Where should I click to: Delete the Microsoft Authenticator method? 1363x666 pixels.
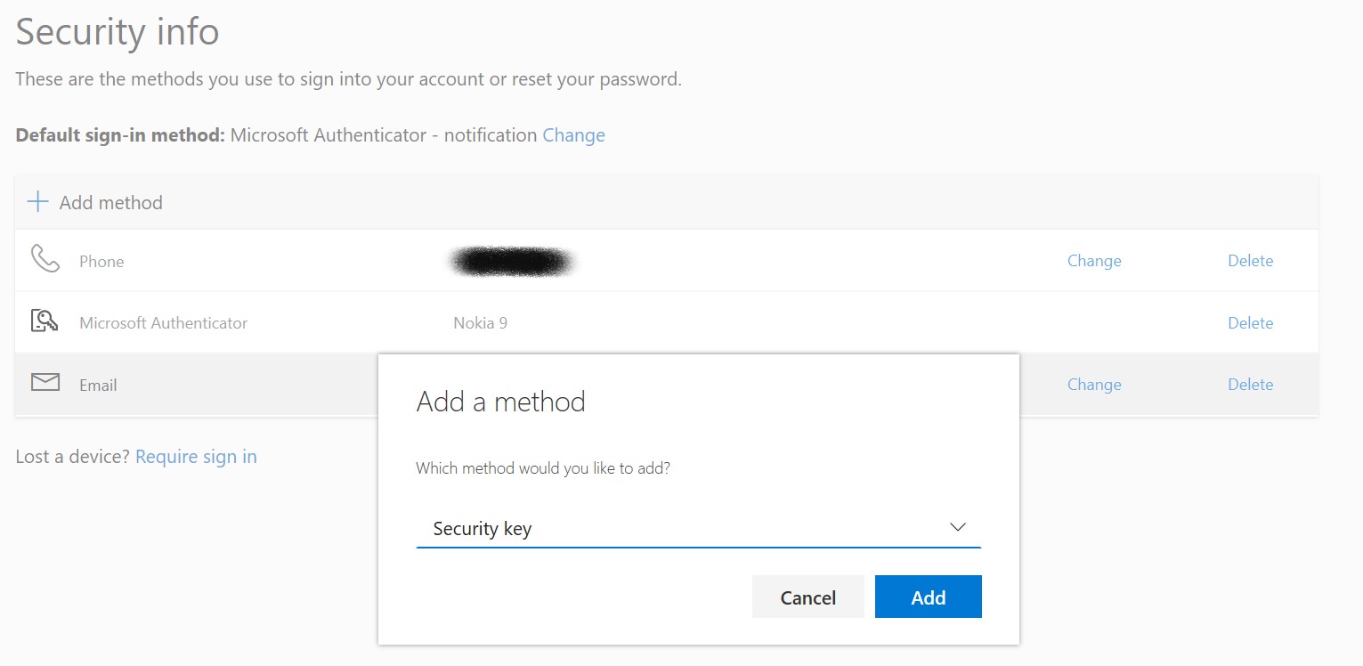tap(1250, 323)
